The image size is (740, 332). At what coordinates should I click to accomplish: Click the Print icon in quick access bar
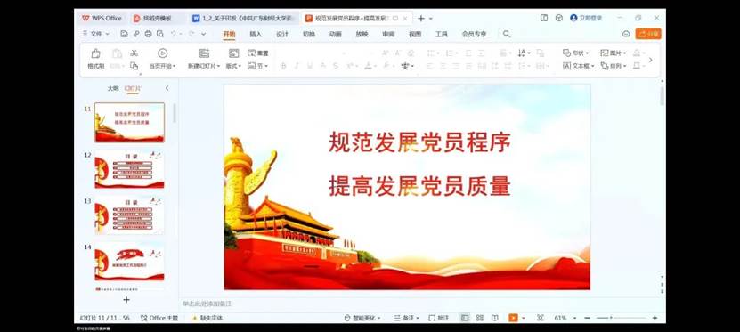(x=148, y=34)
